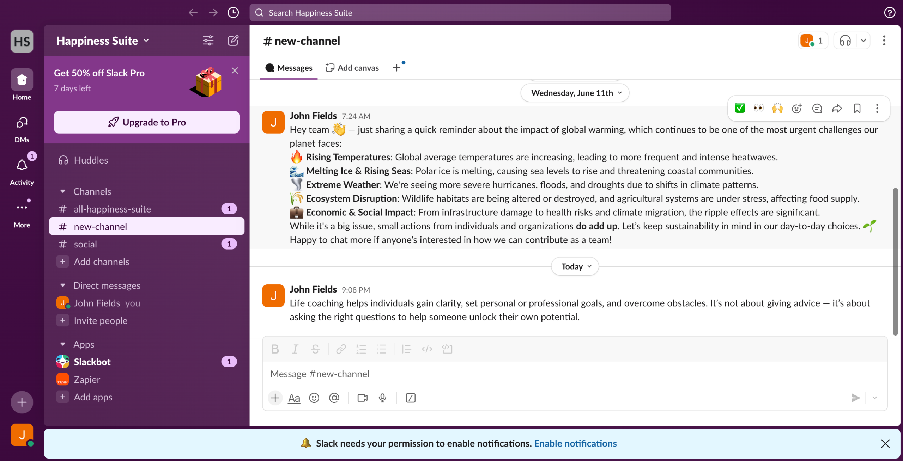Focus the Search Happiness Suite field
The image size is (903, 461).
tap(460, 13)
